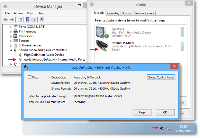Enable the Mute checkbox

pyautogui.click(x=30, y=77)
